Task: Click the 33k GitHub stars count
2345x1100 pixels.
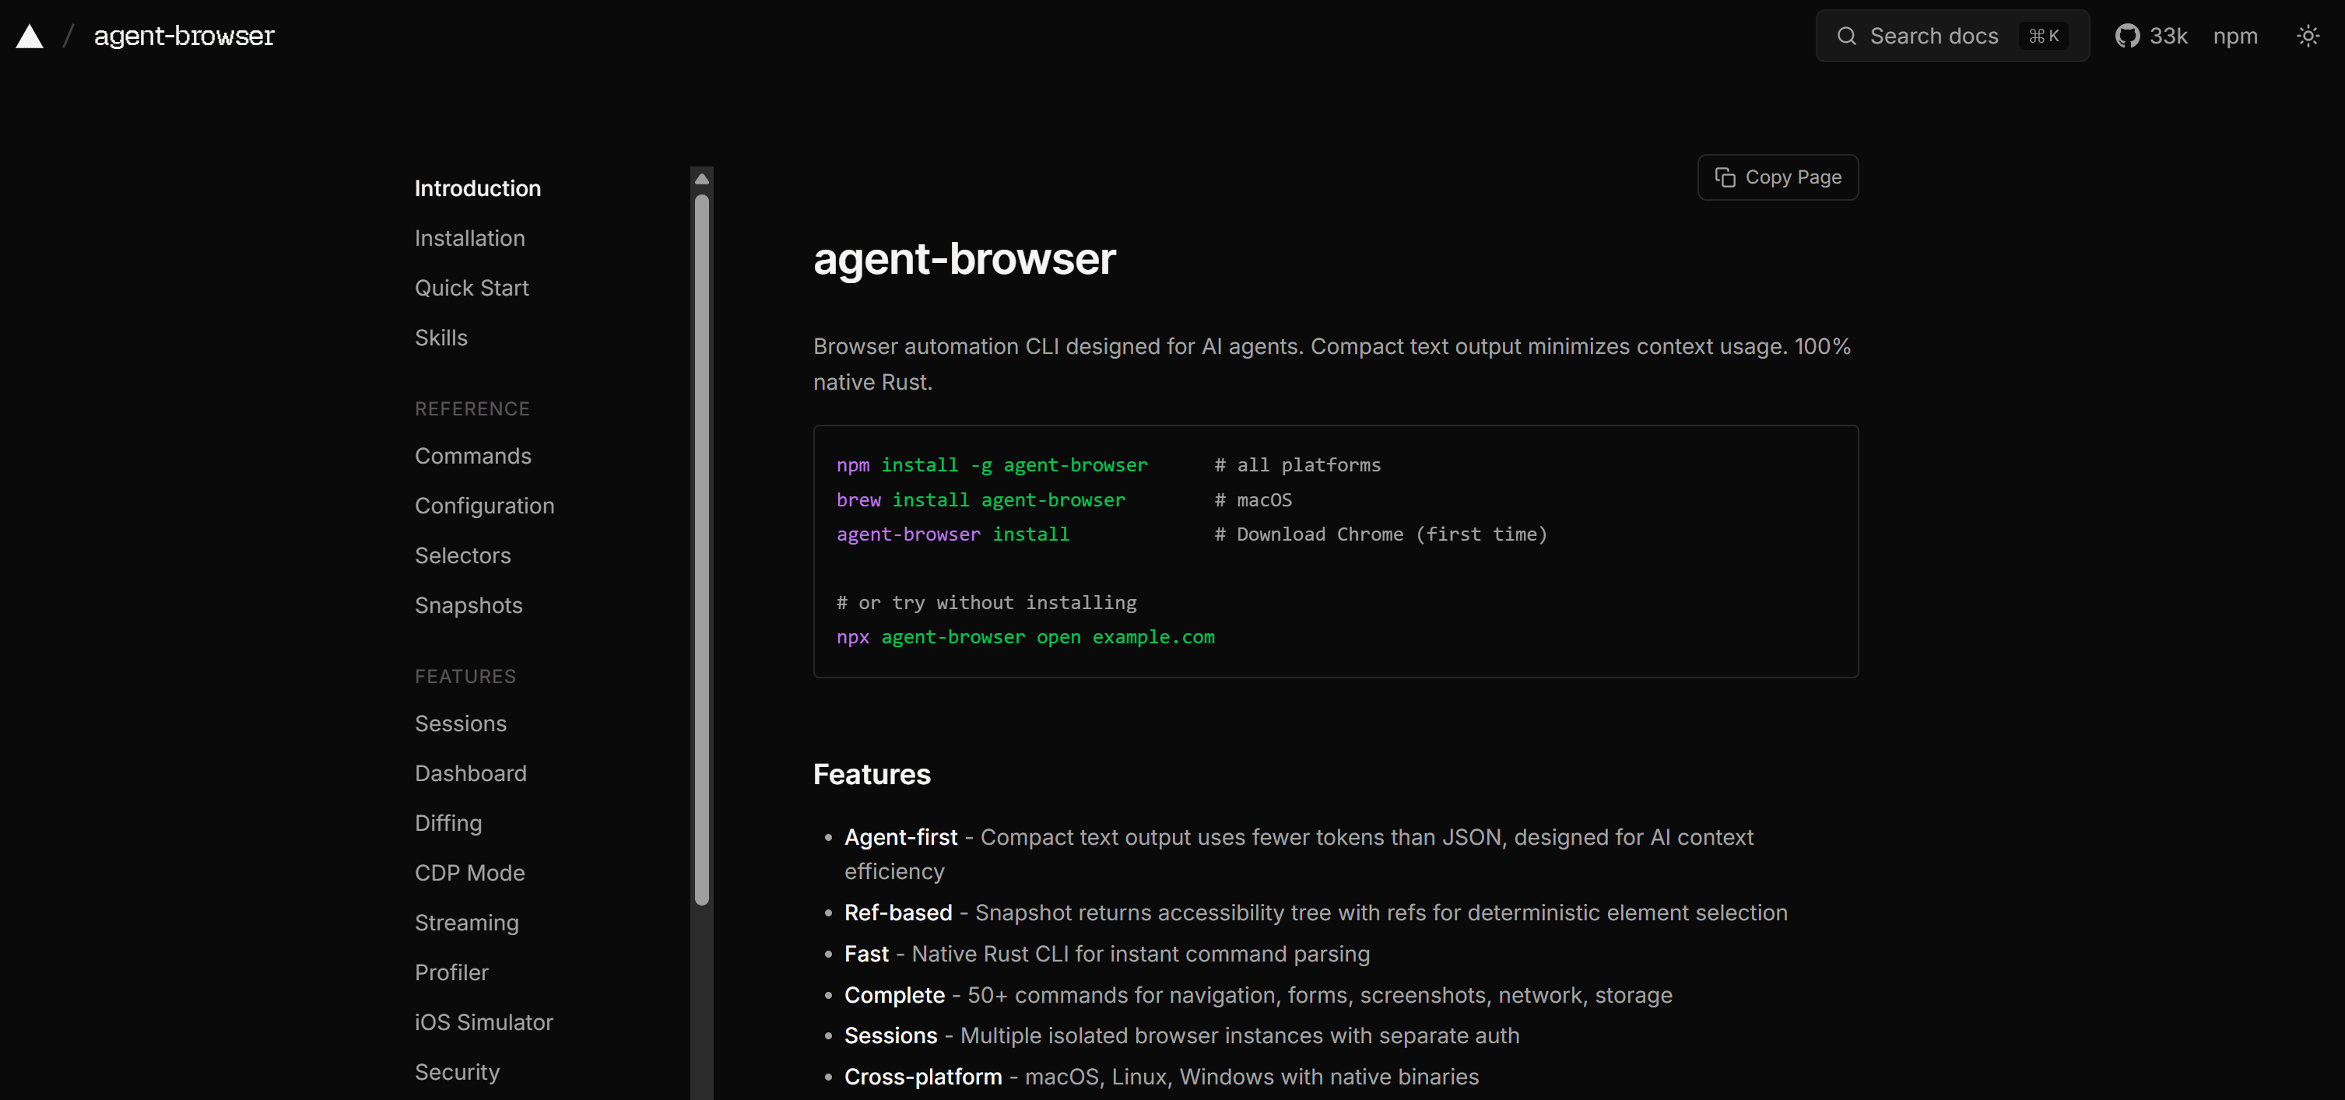Action: [2168, 37]
